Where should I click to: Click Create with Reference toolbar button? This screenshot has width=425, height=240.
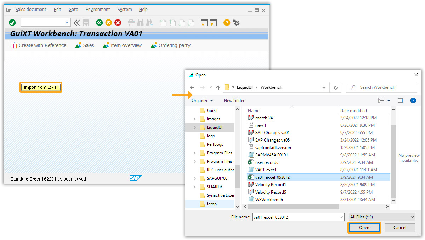(x=39, y=45)
